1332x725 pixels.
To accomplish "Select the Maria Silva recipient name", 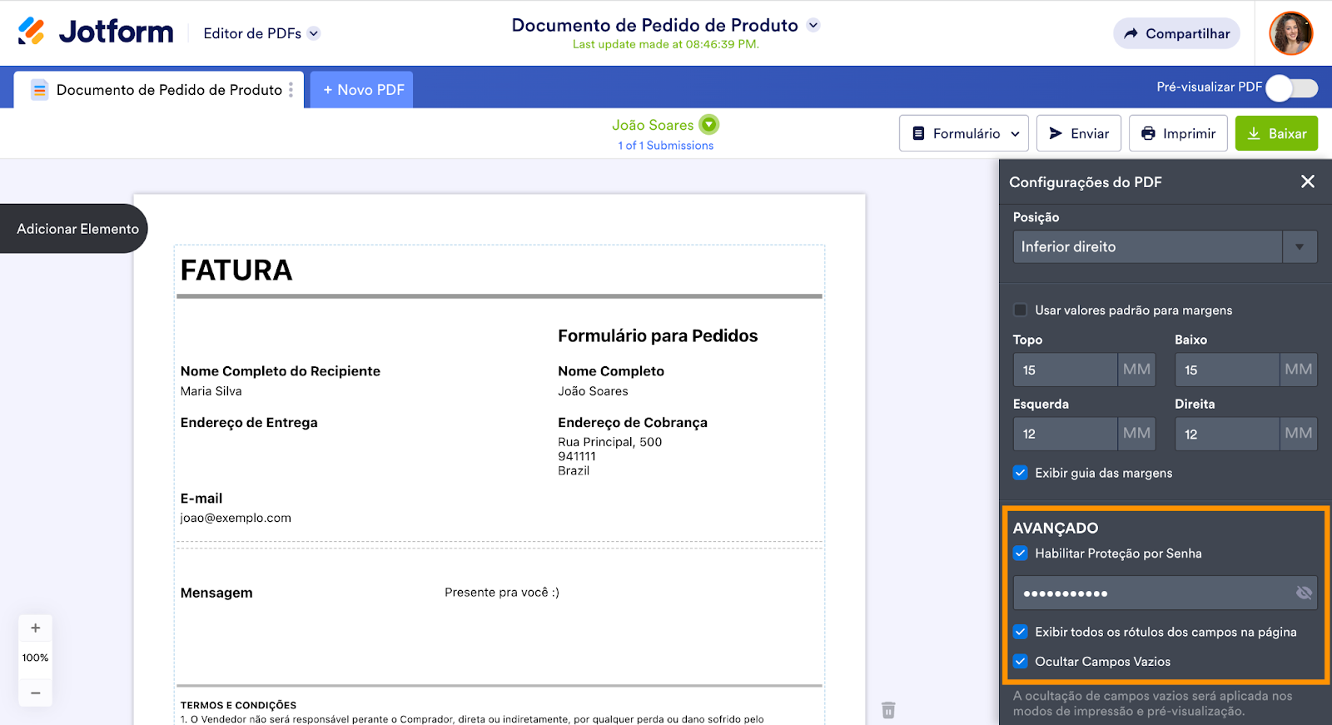I will (x=211, y=391).
